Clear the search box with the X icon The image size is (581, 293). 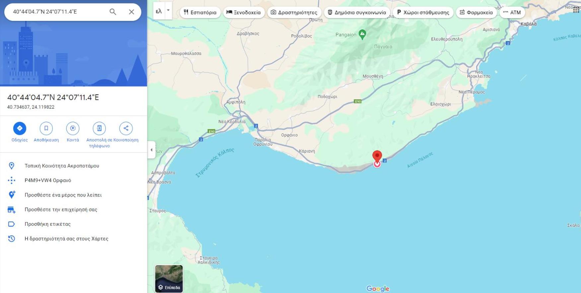(x=131, y=12)
